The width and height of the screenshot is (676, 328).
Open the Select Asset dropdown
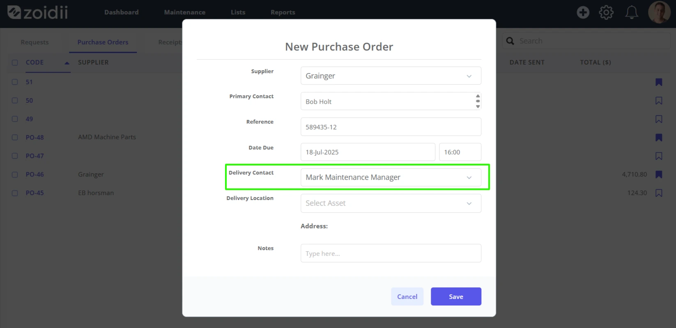click(x=391, y=203)
